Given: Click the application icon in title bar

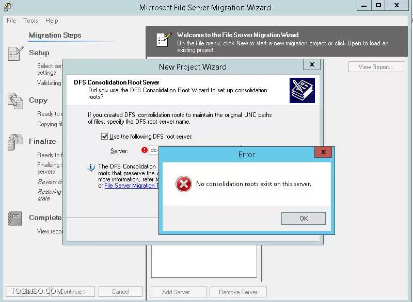Looking at the screenshot, I should coord(8,7).
